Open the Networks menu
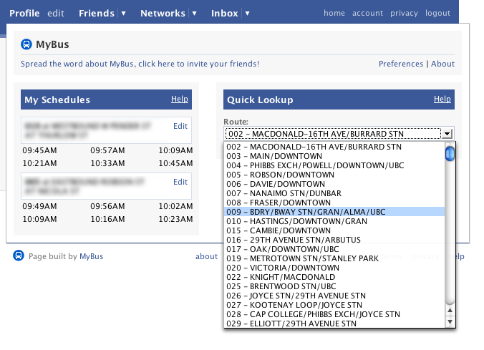Screen dimensions: 484x350 tap(163, 14)
